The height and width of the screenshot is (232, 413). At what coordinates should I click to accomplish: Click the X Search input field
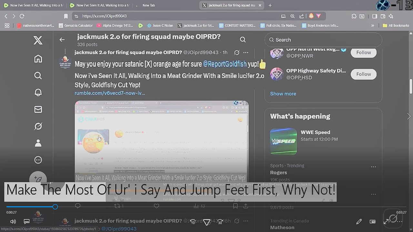pos(323,40)
